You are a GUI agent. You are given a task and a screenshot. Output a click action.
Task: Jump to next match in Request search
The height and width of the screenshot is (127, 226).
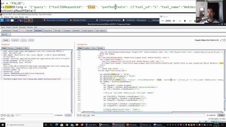pos(12,115)
